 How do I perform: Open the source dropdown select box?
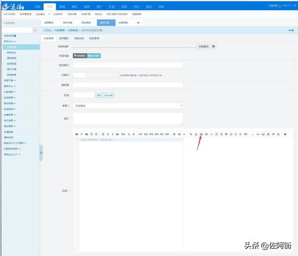pyautogui.click(x=128, y=106)
